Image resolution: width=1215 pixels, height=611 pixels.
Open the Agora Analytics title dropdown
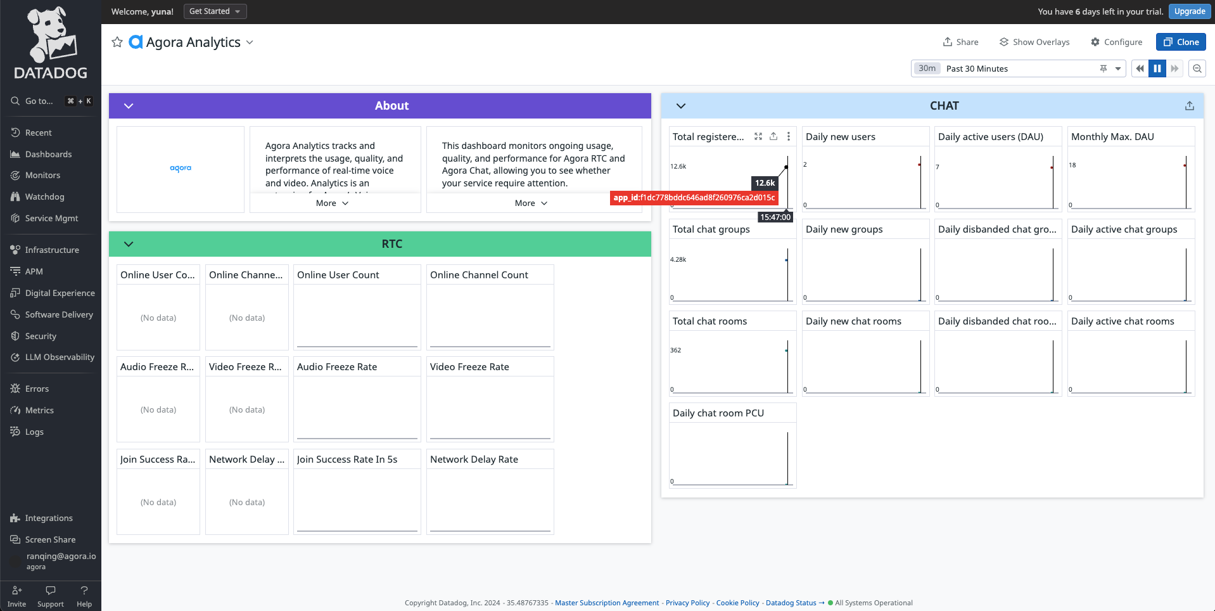coord(250,42)
